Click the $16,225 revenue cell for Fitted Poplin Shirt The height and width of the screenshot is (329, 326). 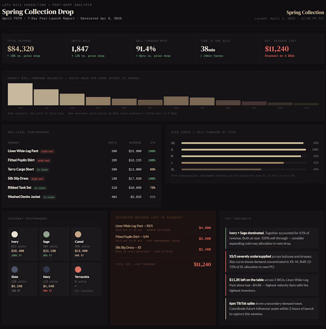(x=135, y=160)
